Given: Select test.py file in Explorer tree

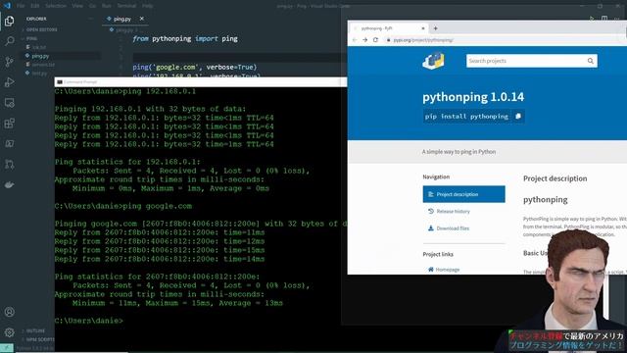Looking at the screenshot, I should pos(39,74).
